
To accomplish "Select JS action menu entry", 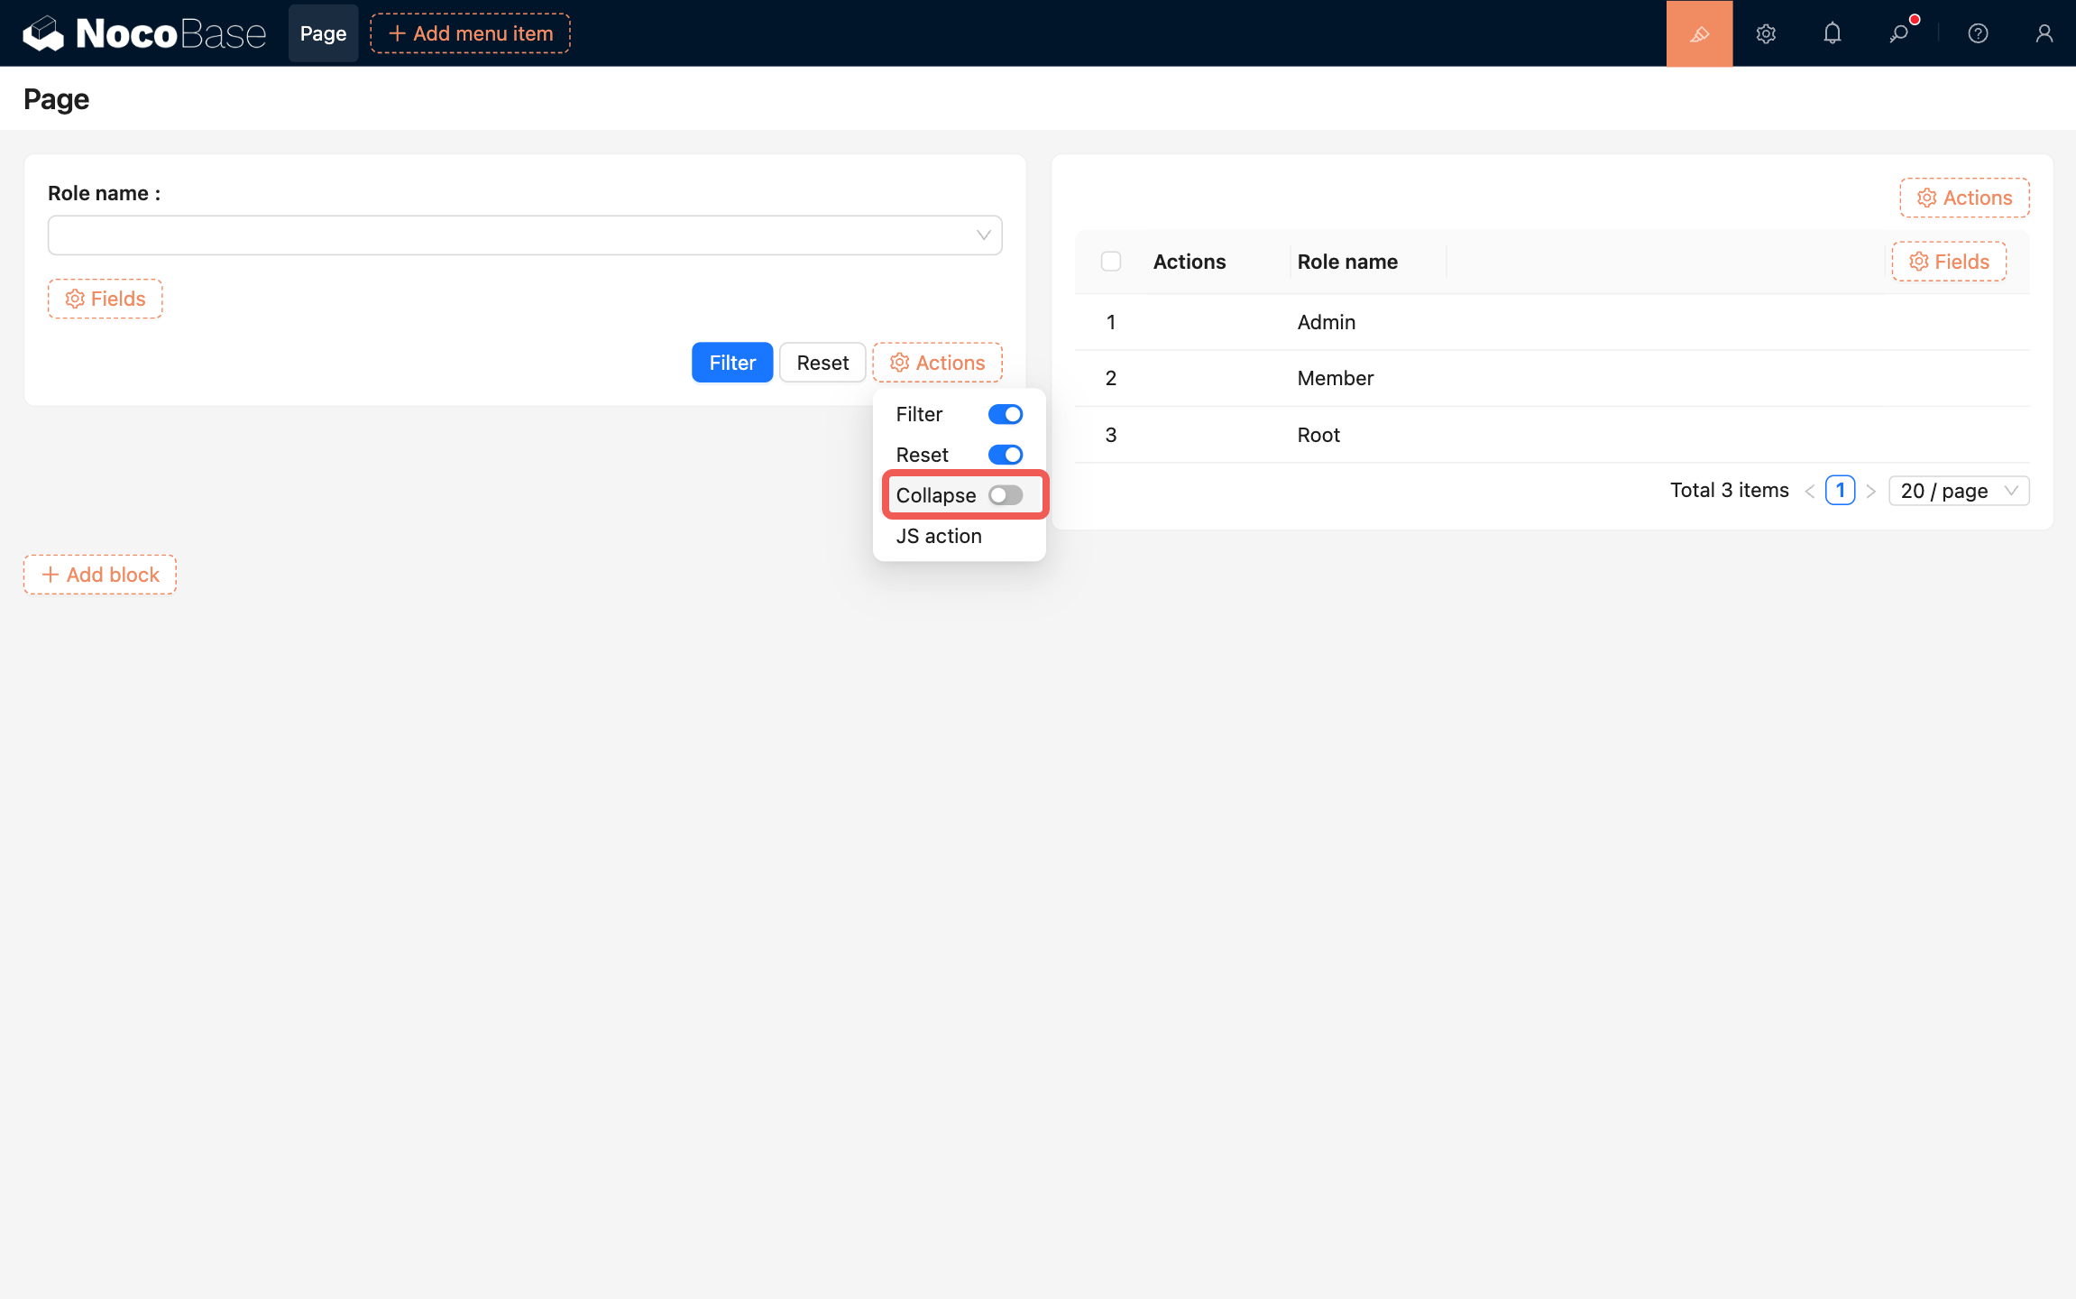I will click(x=939, y=536).
